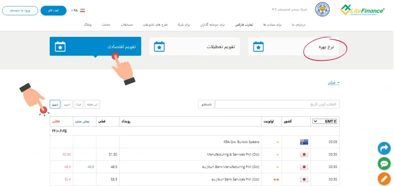Click the RBA Gov Bullock Speaks event
The image size is (394, 186).
pos(241,142)
